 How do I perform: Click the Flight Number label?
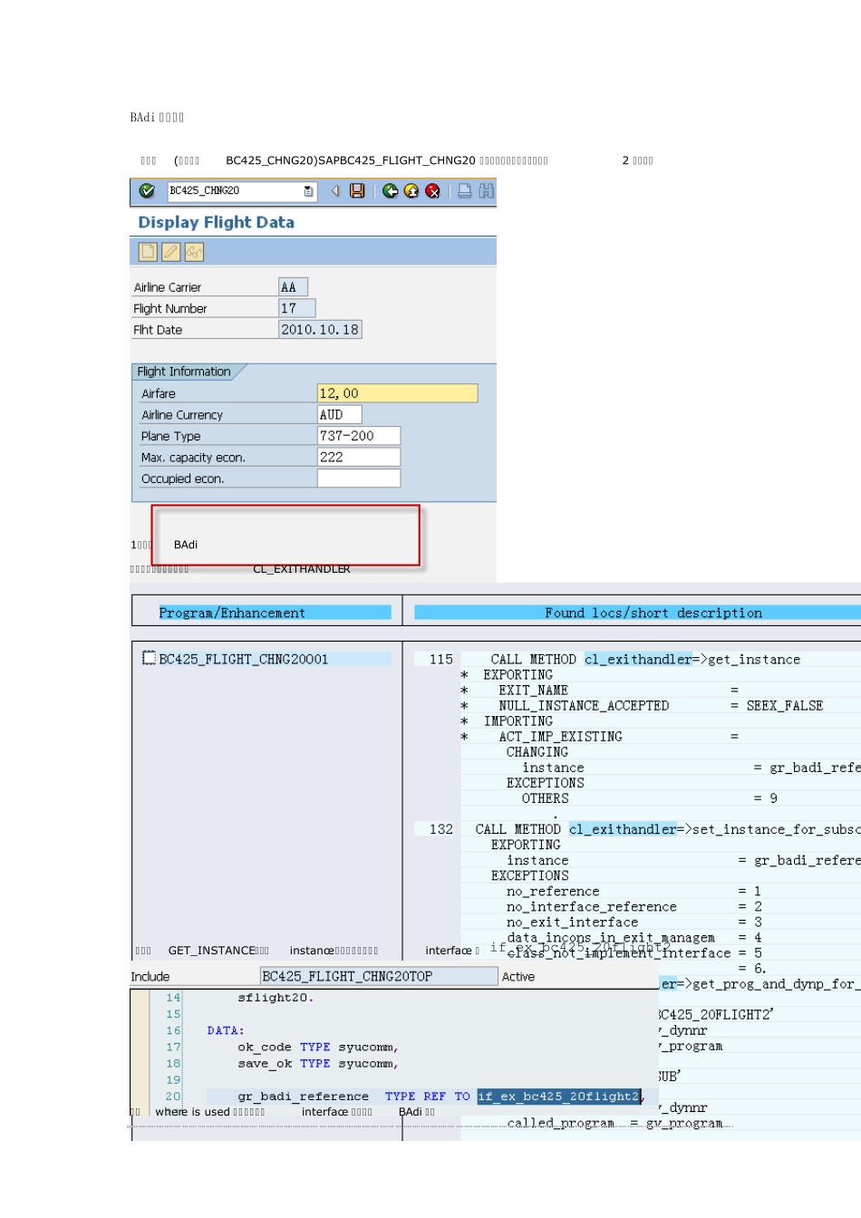170,309
